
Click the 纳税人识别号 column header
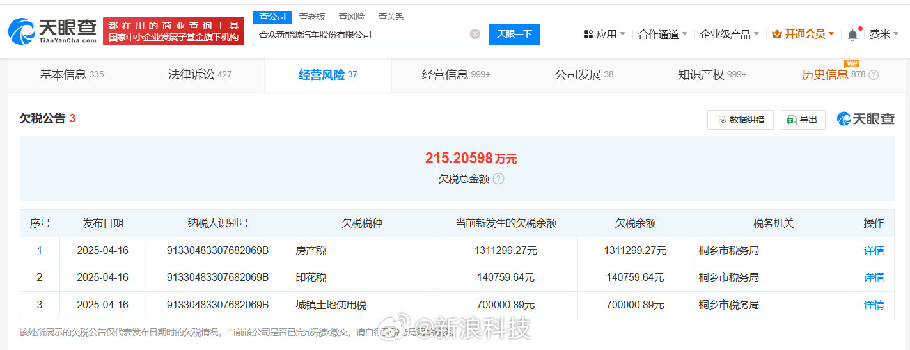[x=217, y=223]
